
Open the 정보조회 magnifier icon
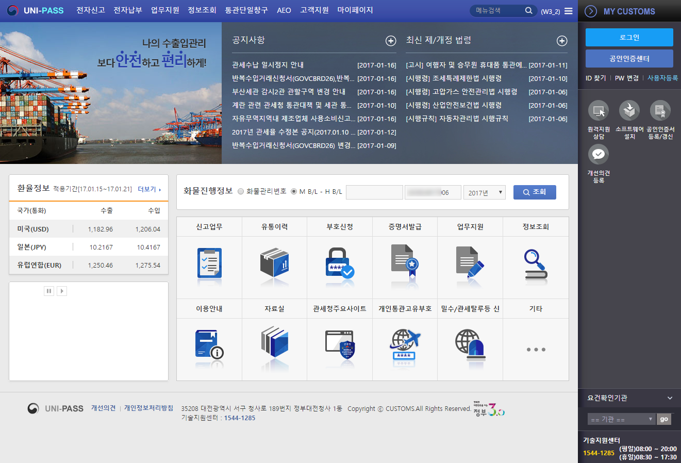pyautogui.click(x=536, y=263)
